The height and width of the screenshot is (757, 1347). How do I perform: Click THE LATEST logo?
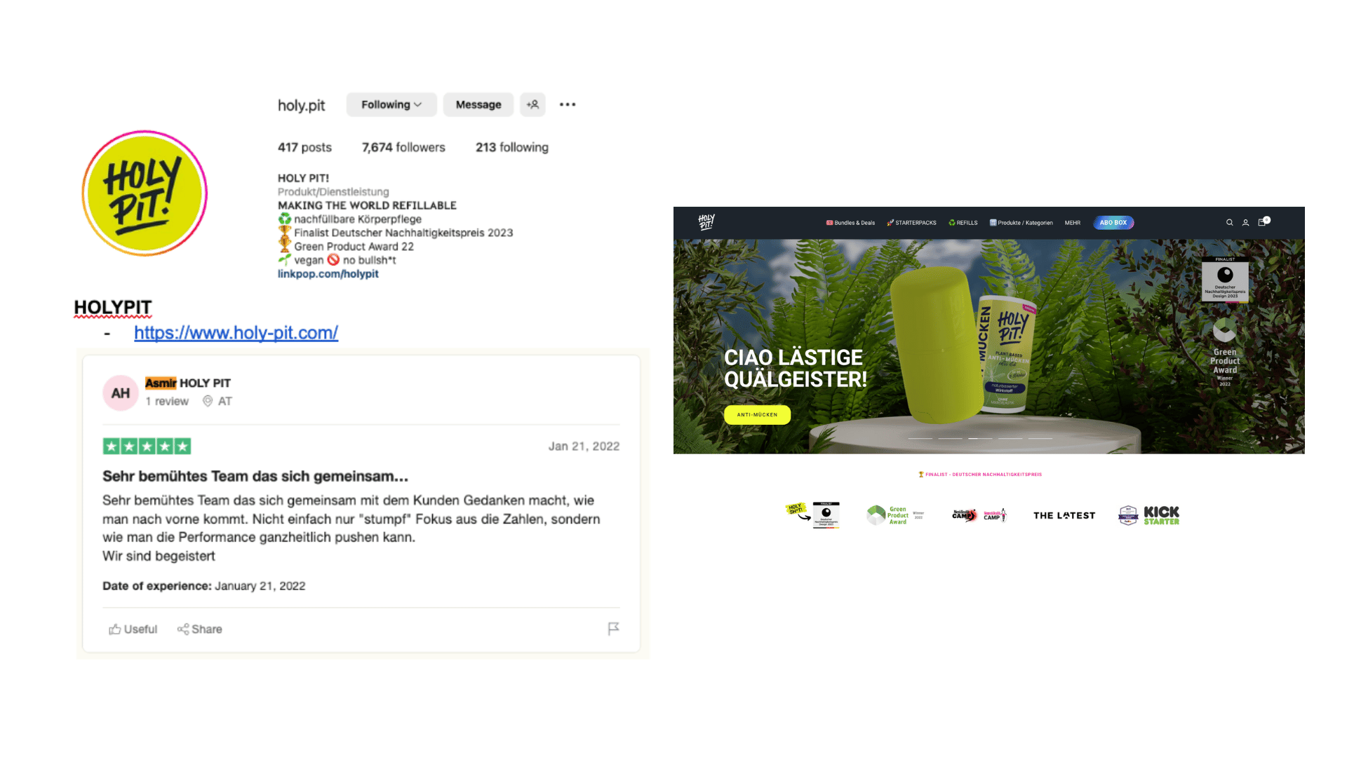tap(1064, 515)
